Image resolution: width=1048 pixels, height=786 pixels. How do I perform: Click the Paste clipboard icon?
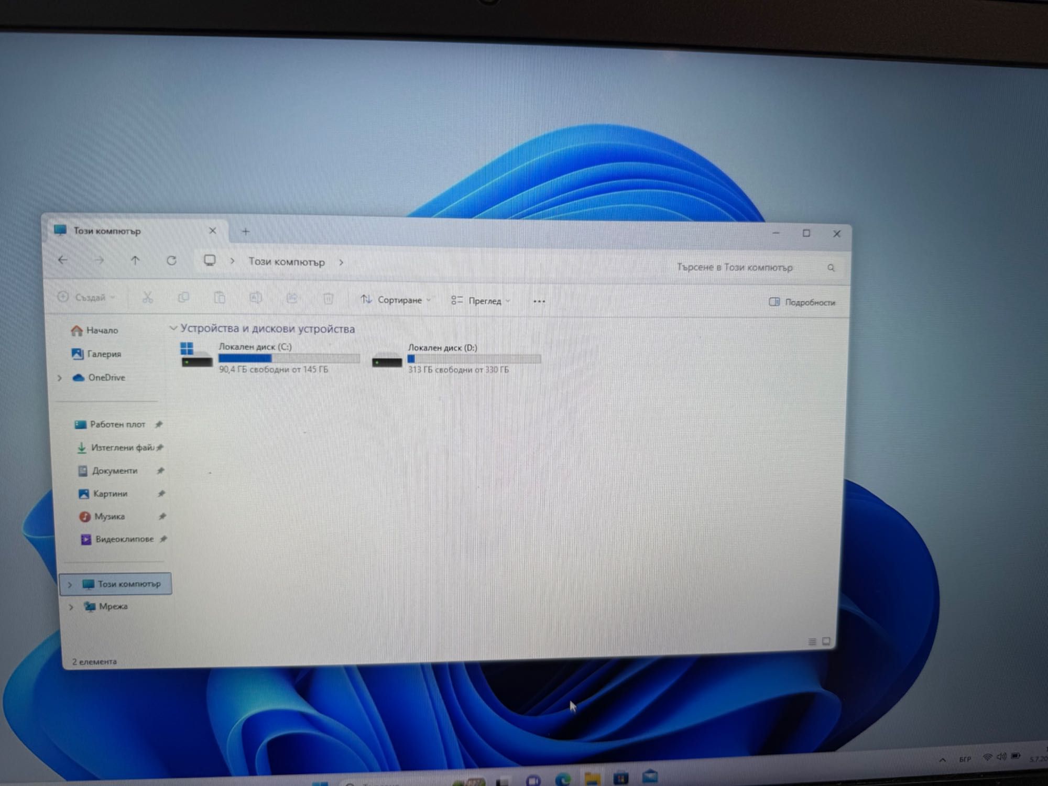coord(220,298)
